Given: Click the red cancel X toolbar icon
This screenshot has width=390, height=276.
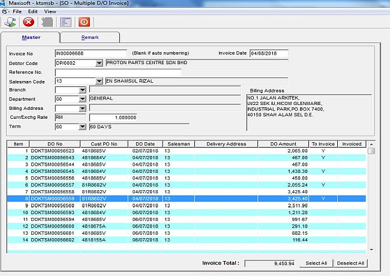Looking at the screenshot, I should pyautogui.click(x=28, y=22).
